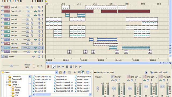Select Basses folder in tree
Image resolution: width=172 pixels, height=97 pixels.
tap(18, 87)
